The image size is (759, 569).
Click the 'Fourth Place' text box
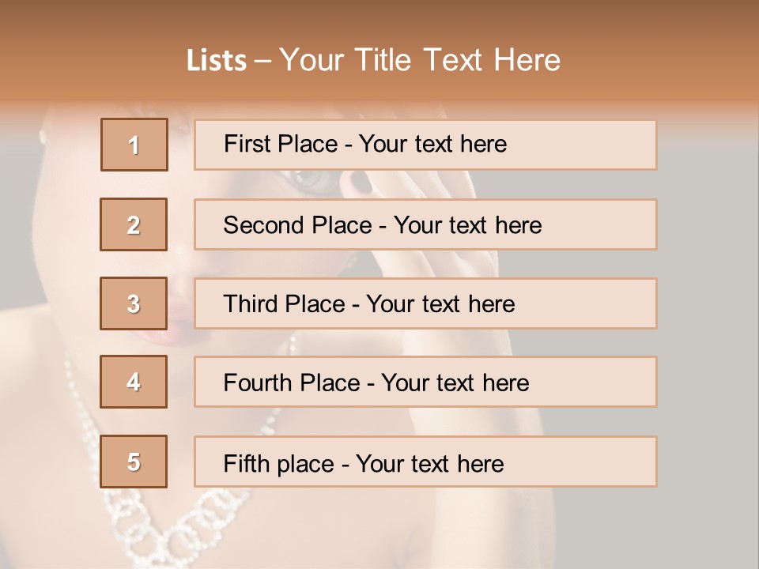tap(425, 382)
